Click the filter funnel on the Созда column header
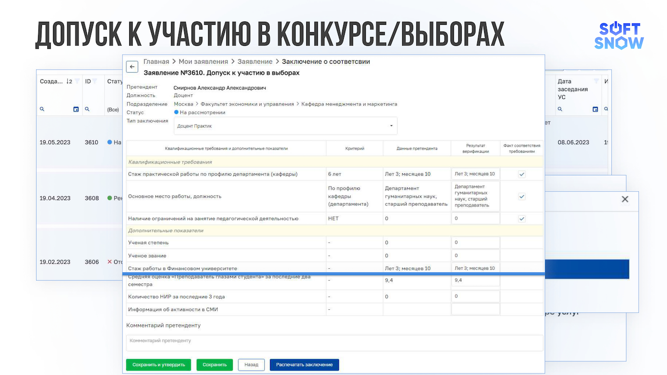 [x=77, y=81]
